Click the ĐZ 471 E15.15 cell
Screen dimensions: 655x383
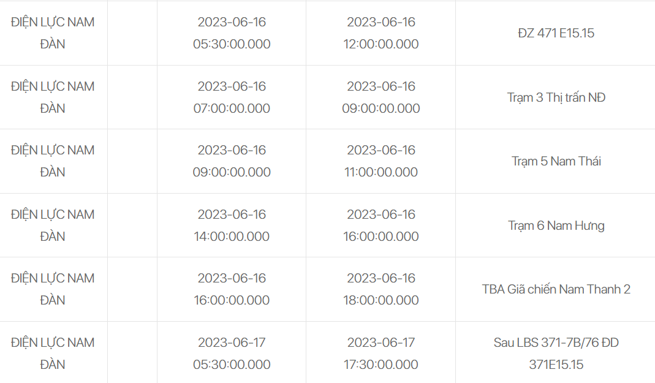556,33
